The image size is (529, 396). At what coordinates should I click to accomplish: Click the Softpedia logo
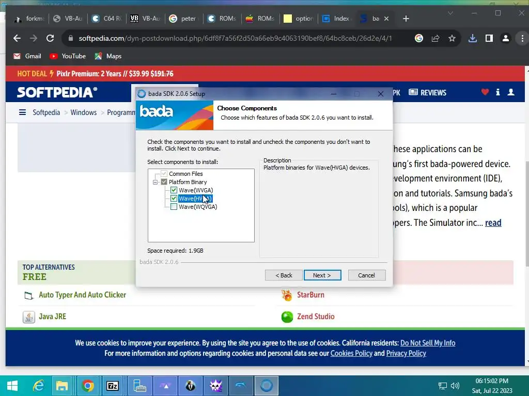[57, 92]
